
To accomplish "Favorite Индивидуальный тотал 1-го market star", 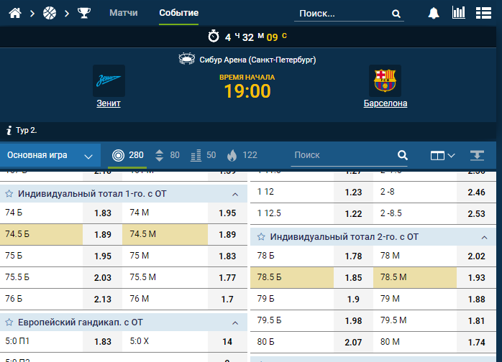I will tap(9, 193).
